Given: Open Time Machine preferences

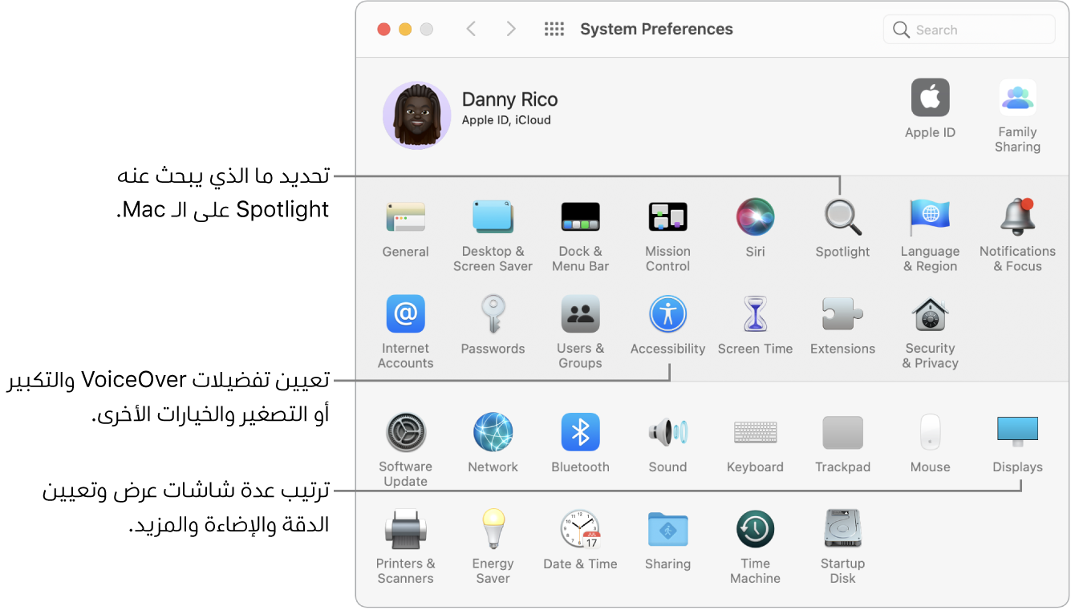Looking at the screenshot, I should pos(755,529).
